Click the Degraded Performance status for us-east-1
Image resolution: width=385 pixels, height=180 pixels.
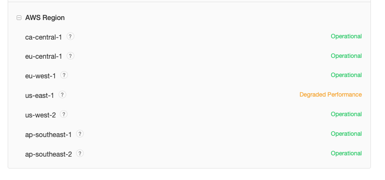pos(330,94)
